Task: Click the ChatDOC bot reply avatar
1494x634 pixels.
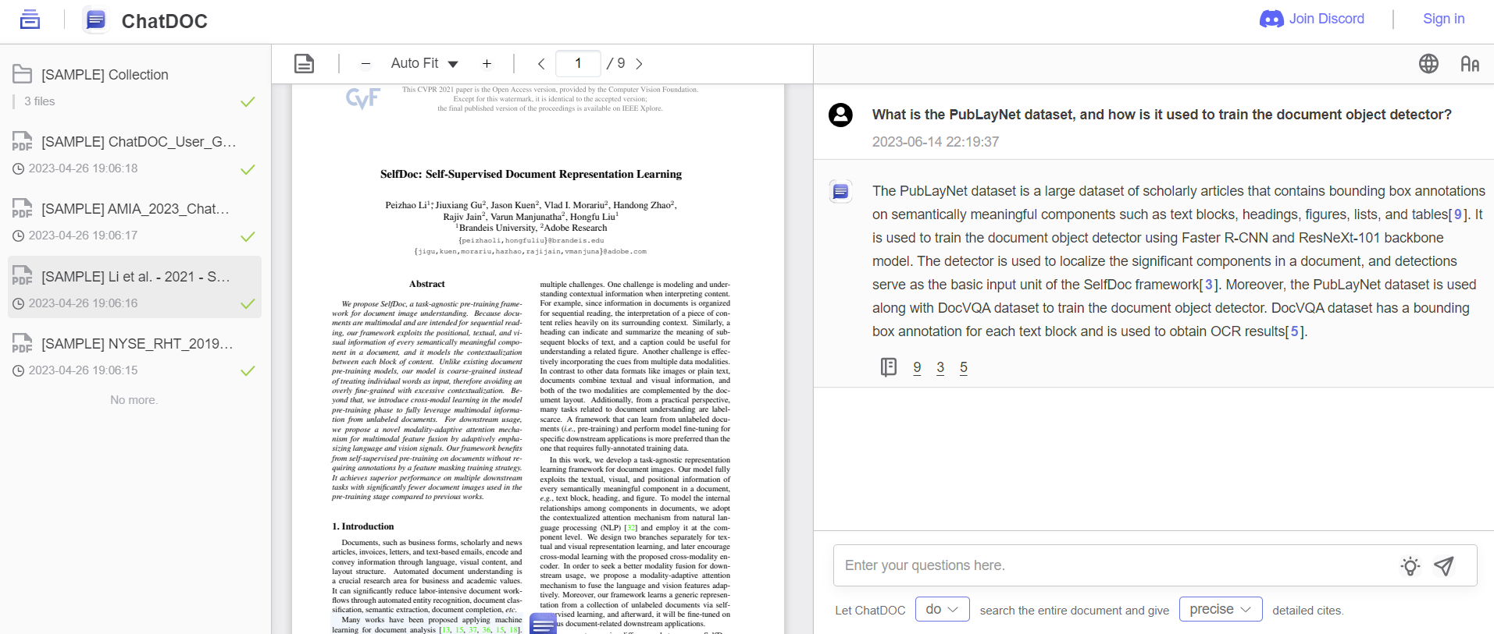Action: [840, 191]
